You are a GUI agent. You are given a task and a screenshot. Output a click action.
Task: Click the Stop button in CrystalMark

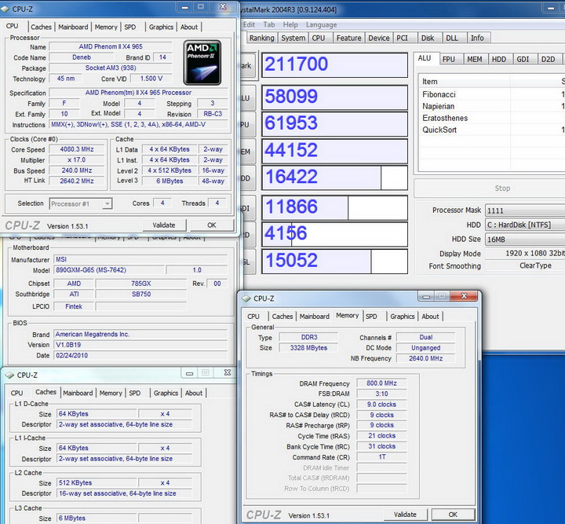coord(502,189)
